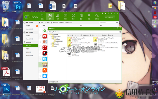Tick the select-all checkbox in app list header

coord(40,26)
